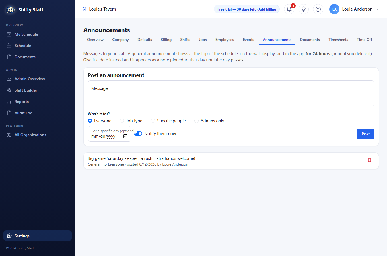Click the Free trial Add billing link
Viewport: 387px width, 256px height.
pyautogui.click(x=247, y=9)
